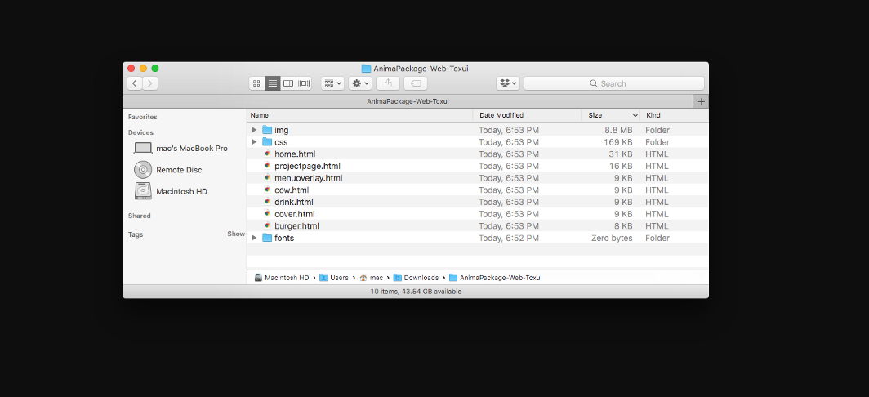Select the cover.html file name
The image size is (869, 397).
click(295, 214)
